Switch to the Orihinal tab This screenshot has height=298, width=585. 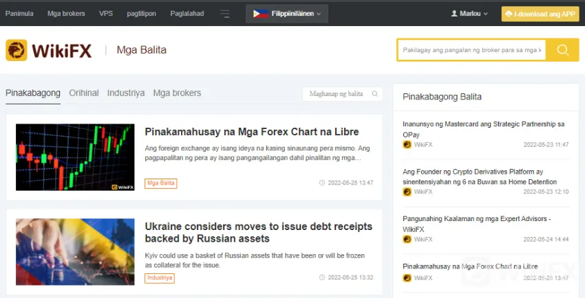tap(84, 93)
